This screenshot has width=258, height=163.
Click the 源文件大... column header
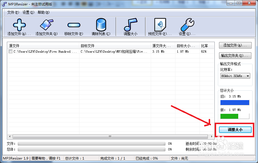163,46
